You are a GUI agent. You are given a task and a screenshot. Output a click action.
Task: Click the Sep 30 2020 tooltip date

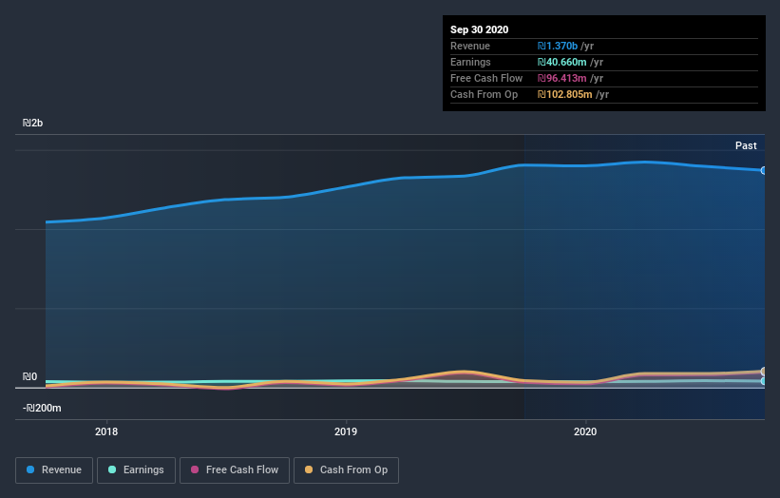pos(479,29)
